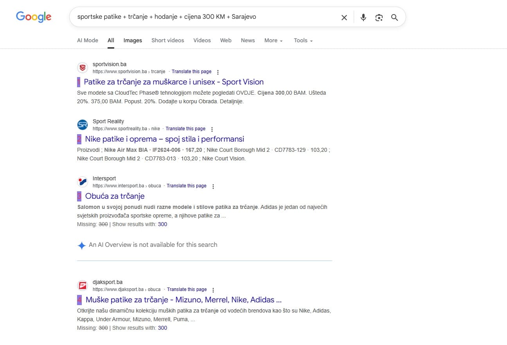Open three-dot menu for sportvision.ba result

coord(218,72)
